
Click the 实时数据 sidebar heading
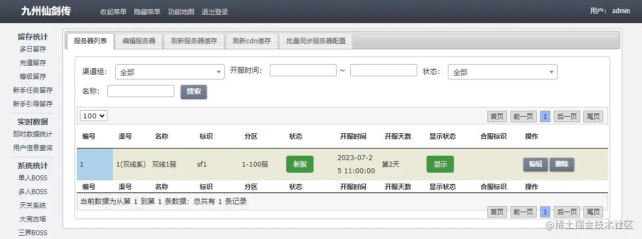pyautogui.click(x=33, y=122)
